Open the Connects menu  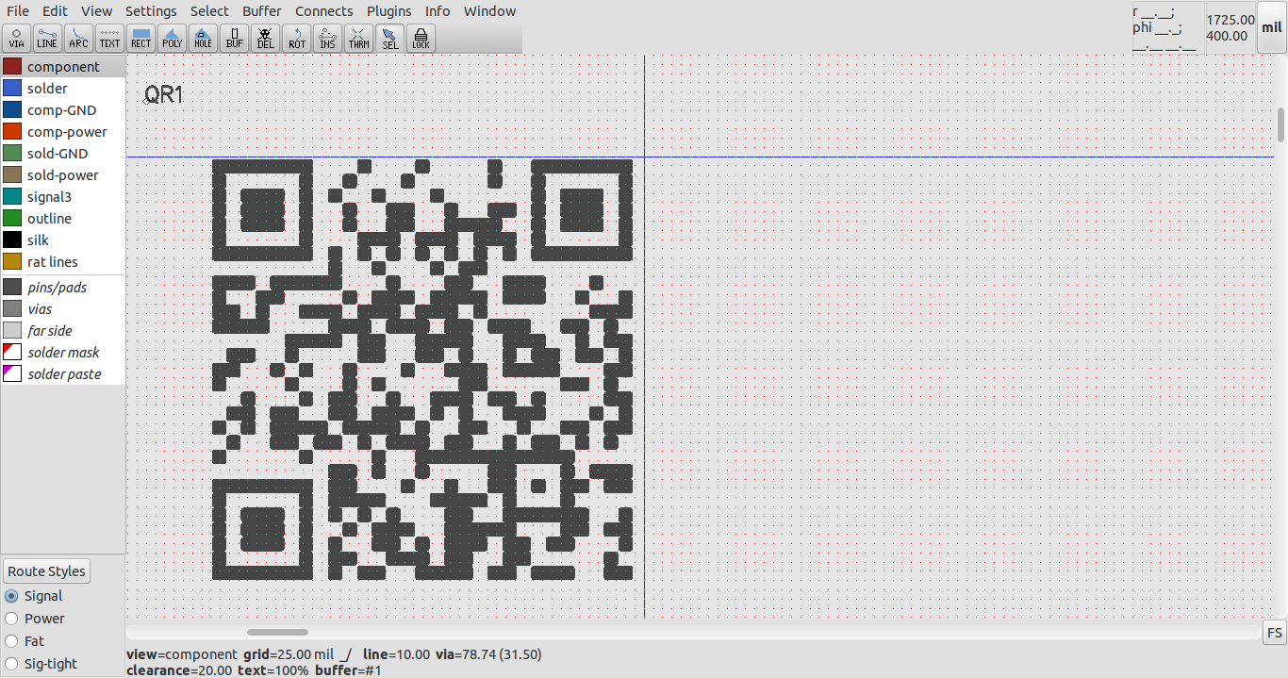pyautogui.click(x=323, y=10)
